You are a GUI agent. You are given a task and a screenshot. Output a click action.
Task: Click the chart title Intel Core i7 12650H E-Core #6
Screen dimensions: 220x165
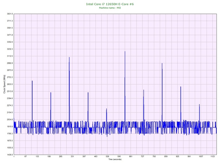[x=110, y=4]
